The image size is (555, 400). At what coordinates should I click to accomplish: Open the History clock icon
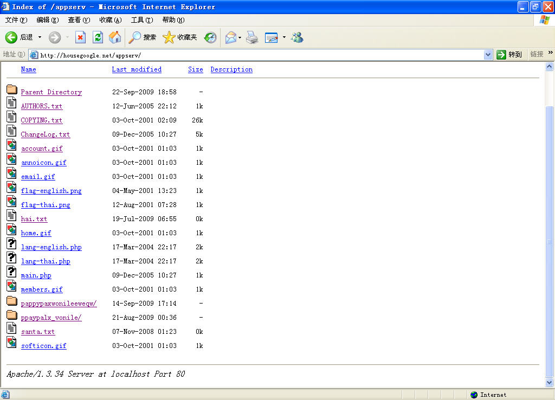pos(210,37)
